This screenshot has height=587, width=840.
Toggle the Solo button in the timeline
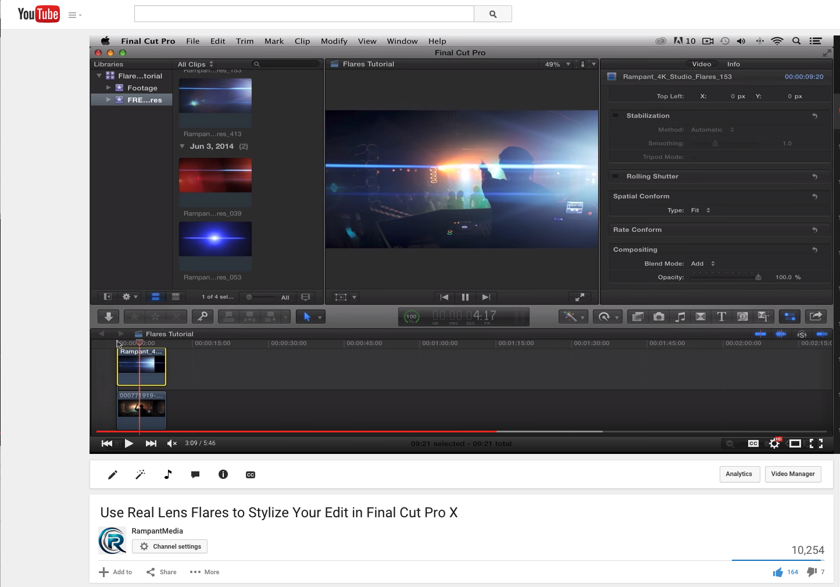802,334
